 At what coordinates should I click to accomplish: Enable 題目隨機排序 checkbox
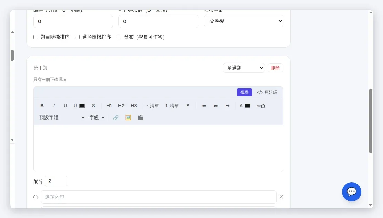(36, 37)
